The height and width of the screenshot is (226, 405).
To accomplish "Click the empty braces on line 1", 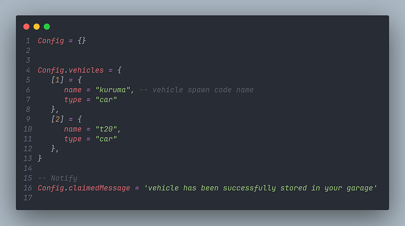I will point(82,41).
